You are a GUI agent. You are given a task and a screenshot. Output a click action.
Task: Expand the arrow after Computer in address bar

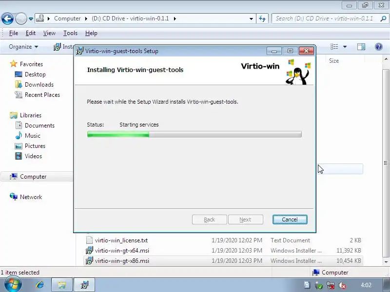[86, 18]
